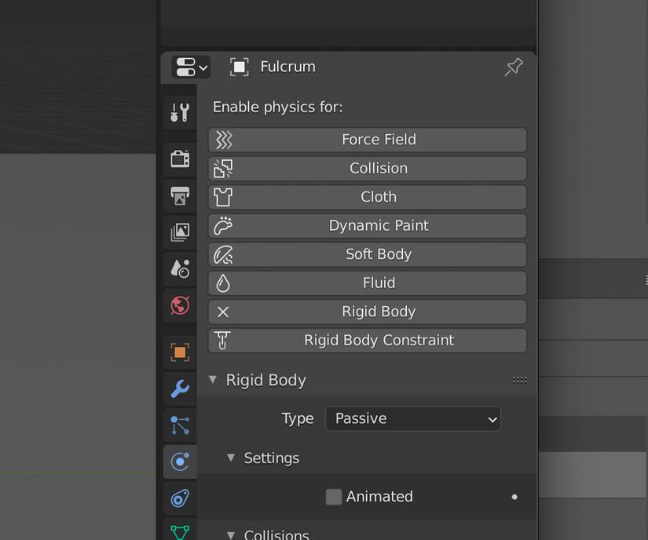Open the World properties tab
Viewport: 648px width, 540px height.
(180, 305)
